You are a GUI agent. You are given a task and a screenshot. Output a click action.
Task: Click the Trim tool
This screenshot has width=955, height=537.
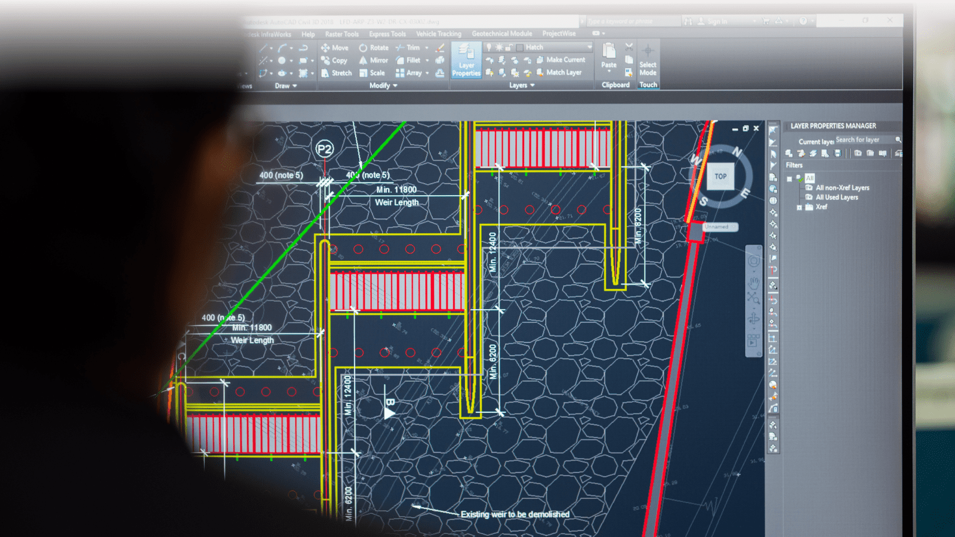click(x=408, y=48)
